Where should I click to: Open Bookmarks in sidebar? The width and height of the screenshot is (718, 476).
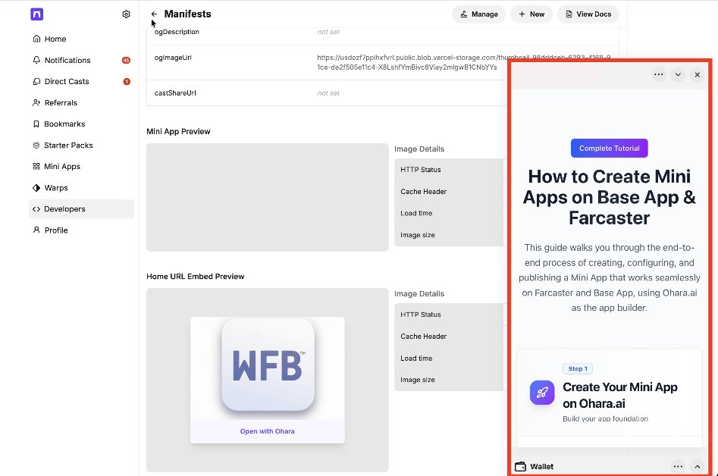(x=82, y=124)
